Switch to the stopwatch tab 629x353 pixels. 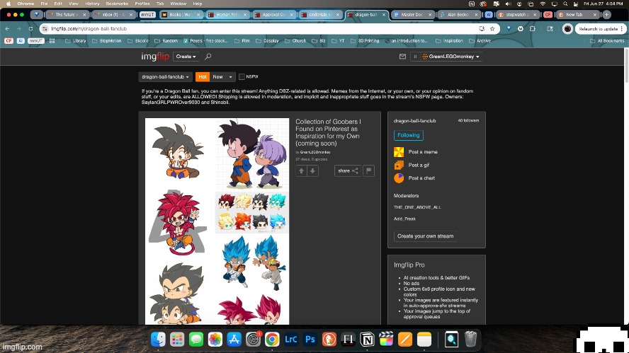tap(516, 14)
